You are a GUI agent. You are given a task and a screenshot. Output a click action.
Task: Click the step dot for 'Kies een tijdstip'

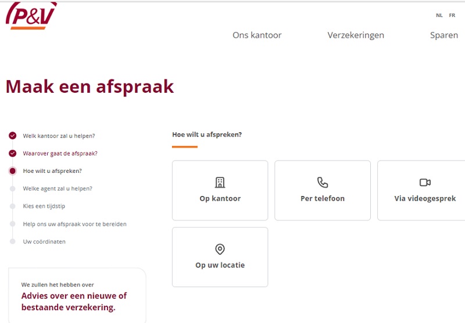pyautogui.click(x=12, y=206)
